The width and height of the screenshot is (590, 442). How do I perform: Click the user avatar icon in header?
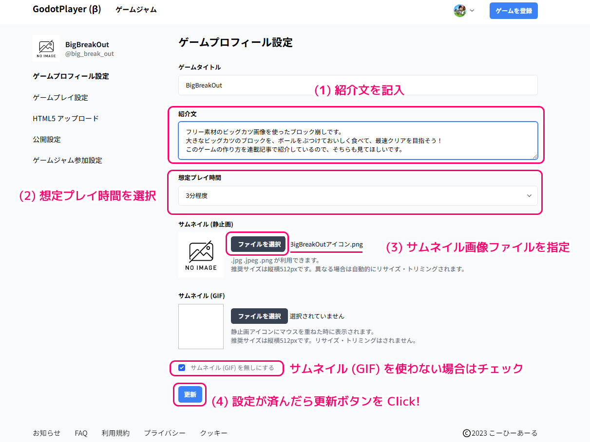[x=459, y=11]
